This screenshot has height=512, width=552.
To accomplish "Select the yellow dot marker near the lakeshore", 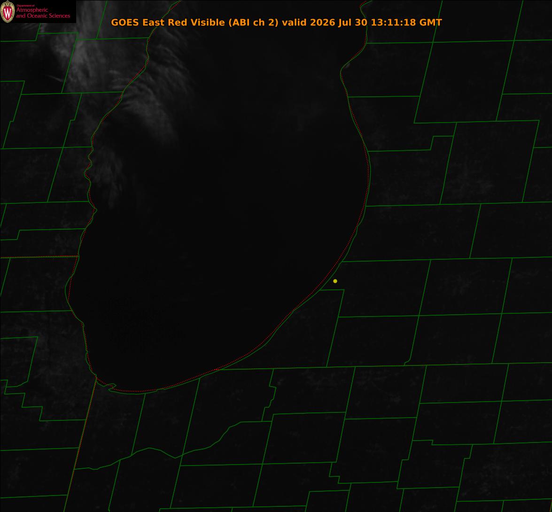I will [335, 281].
